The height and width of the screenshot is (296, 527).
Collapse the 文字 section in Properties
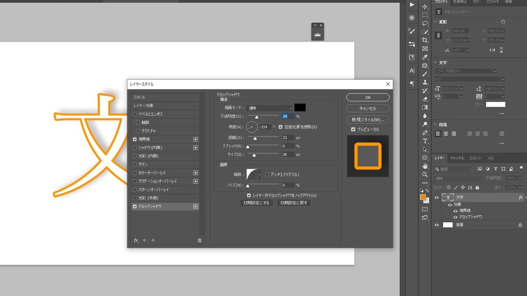pos(436,63)
